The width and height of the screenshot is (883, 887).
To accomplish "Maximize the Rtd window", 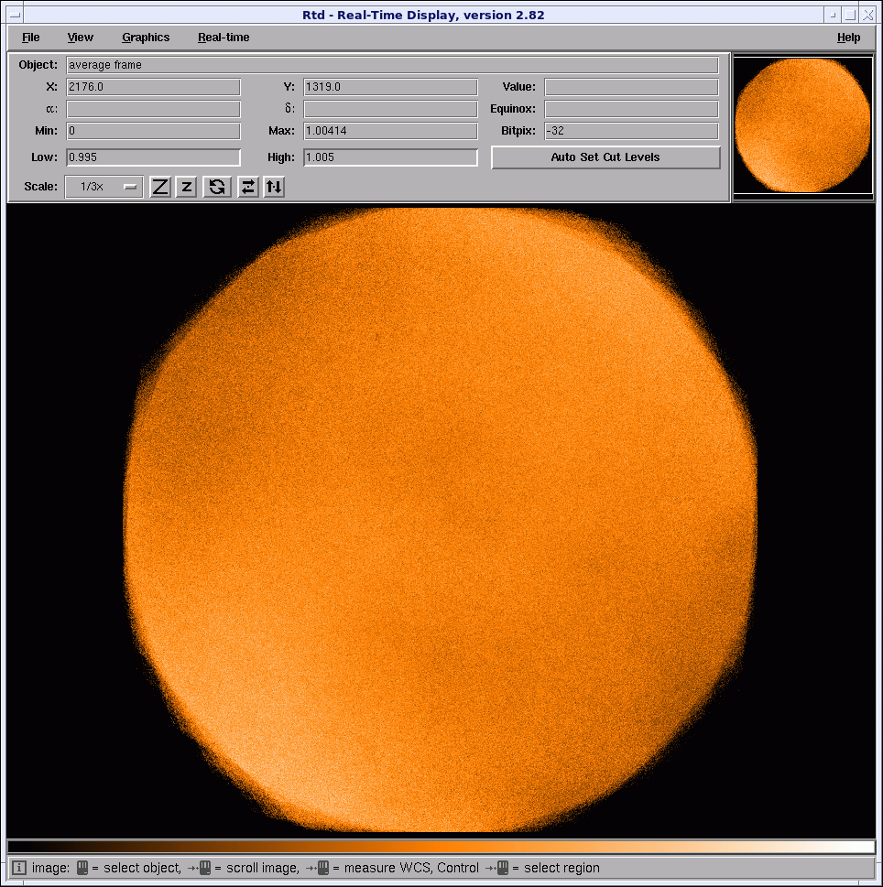I will [x=850, y=15].
